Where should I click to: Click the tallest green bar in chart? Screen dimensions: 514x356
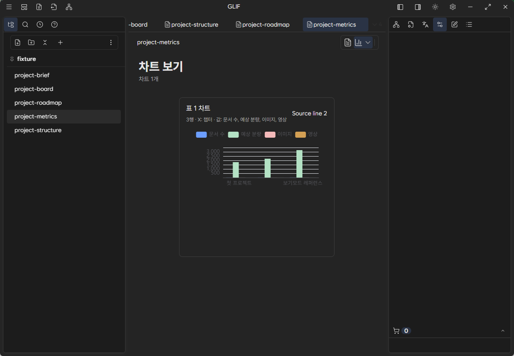tap(299, 164)
